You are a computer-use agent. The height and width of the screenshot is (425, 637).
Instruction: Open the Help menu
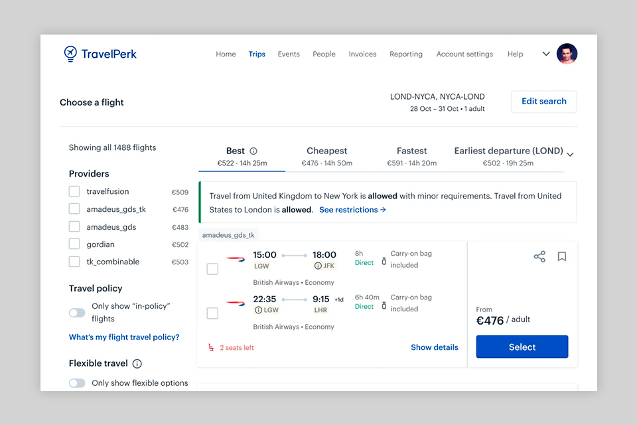[x=515, y=54]
